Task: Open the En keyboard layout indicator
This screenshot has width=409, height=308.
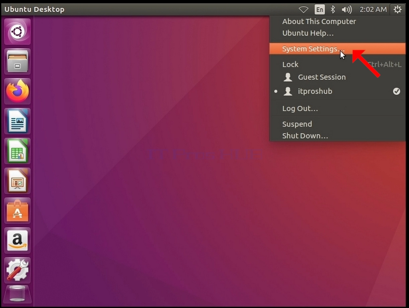Action: (x=320, y=10)
